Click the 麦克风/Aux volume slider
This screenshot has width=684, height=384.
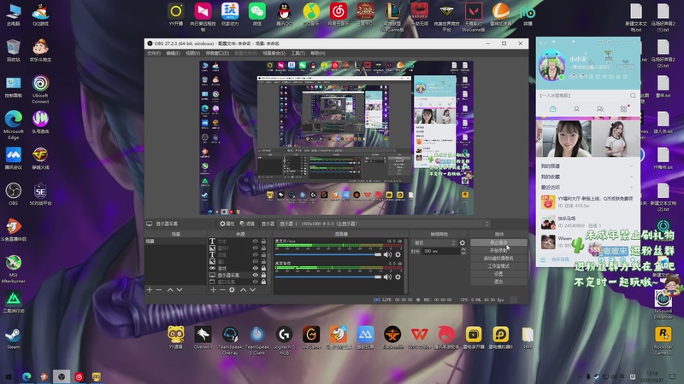point(328,254)
